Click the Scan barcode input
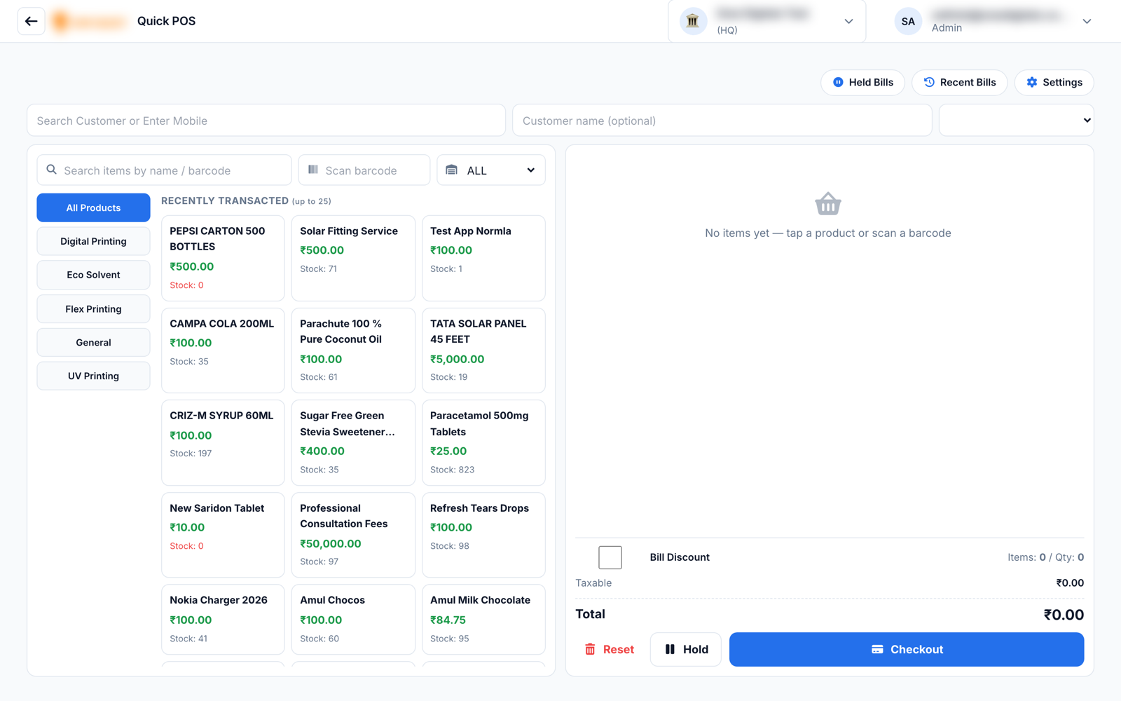This screenshot has width=1121, height=701. click(364, 170)
